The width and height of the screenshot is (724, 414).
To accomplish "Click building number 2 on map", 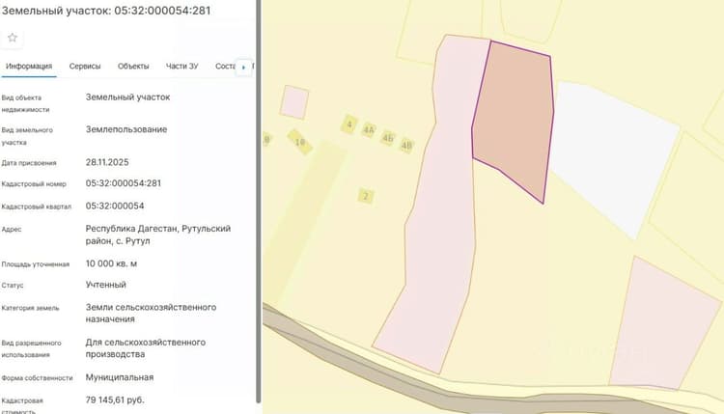I will point(366,196).
